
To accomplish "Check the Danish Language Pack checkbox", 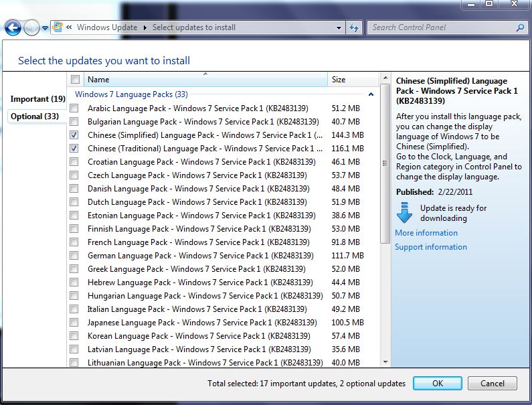I will click(x=74, y=189).
